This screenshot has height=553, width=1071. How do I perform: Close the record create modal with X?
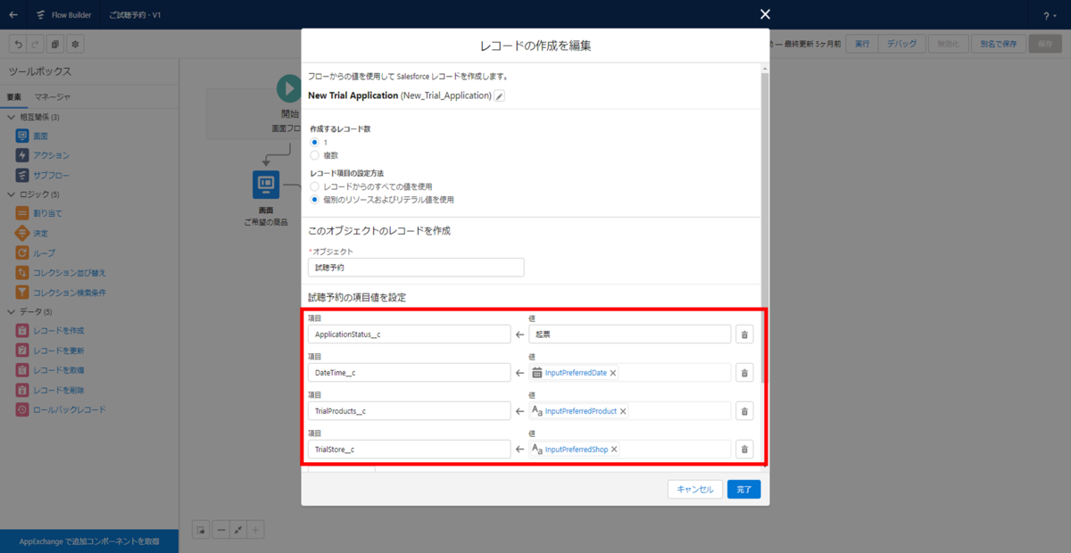[x=765, y=13]
